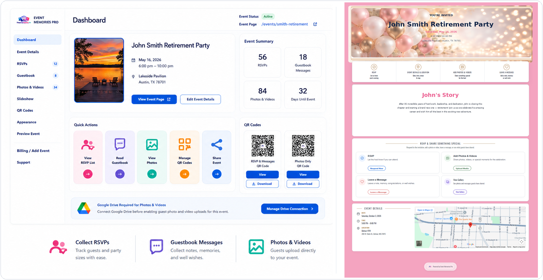Image resolution: width=543 pixels, height=280 pixels.
Task: Click orange arrow under Manage QR Codes
Action: click(x=185, y=174)
